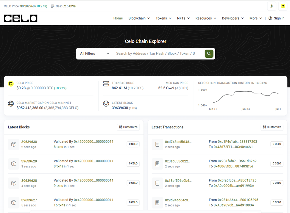This screenshot has height=213, width=290.
Task: Open the Developers menu
Action: pyautogui.click(x=233, y=18)
